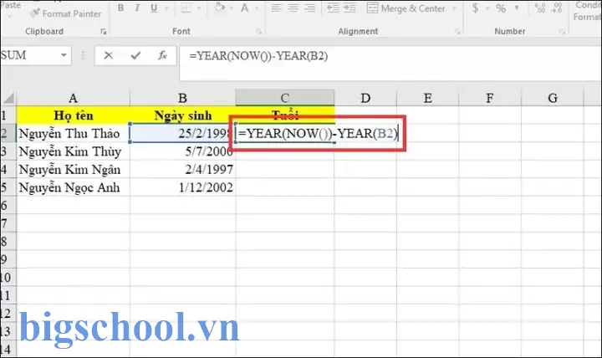Open the Font settings dialog launcher
Image resolution: width=602 pixels, height=358 pixels.
tap(259, 32)
